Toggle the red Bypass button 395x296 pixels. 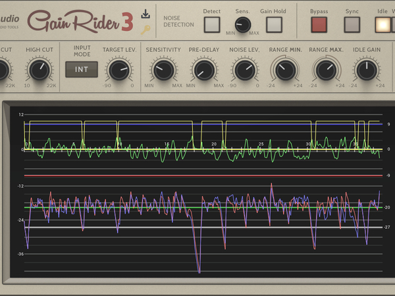(319, 25)
